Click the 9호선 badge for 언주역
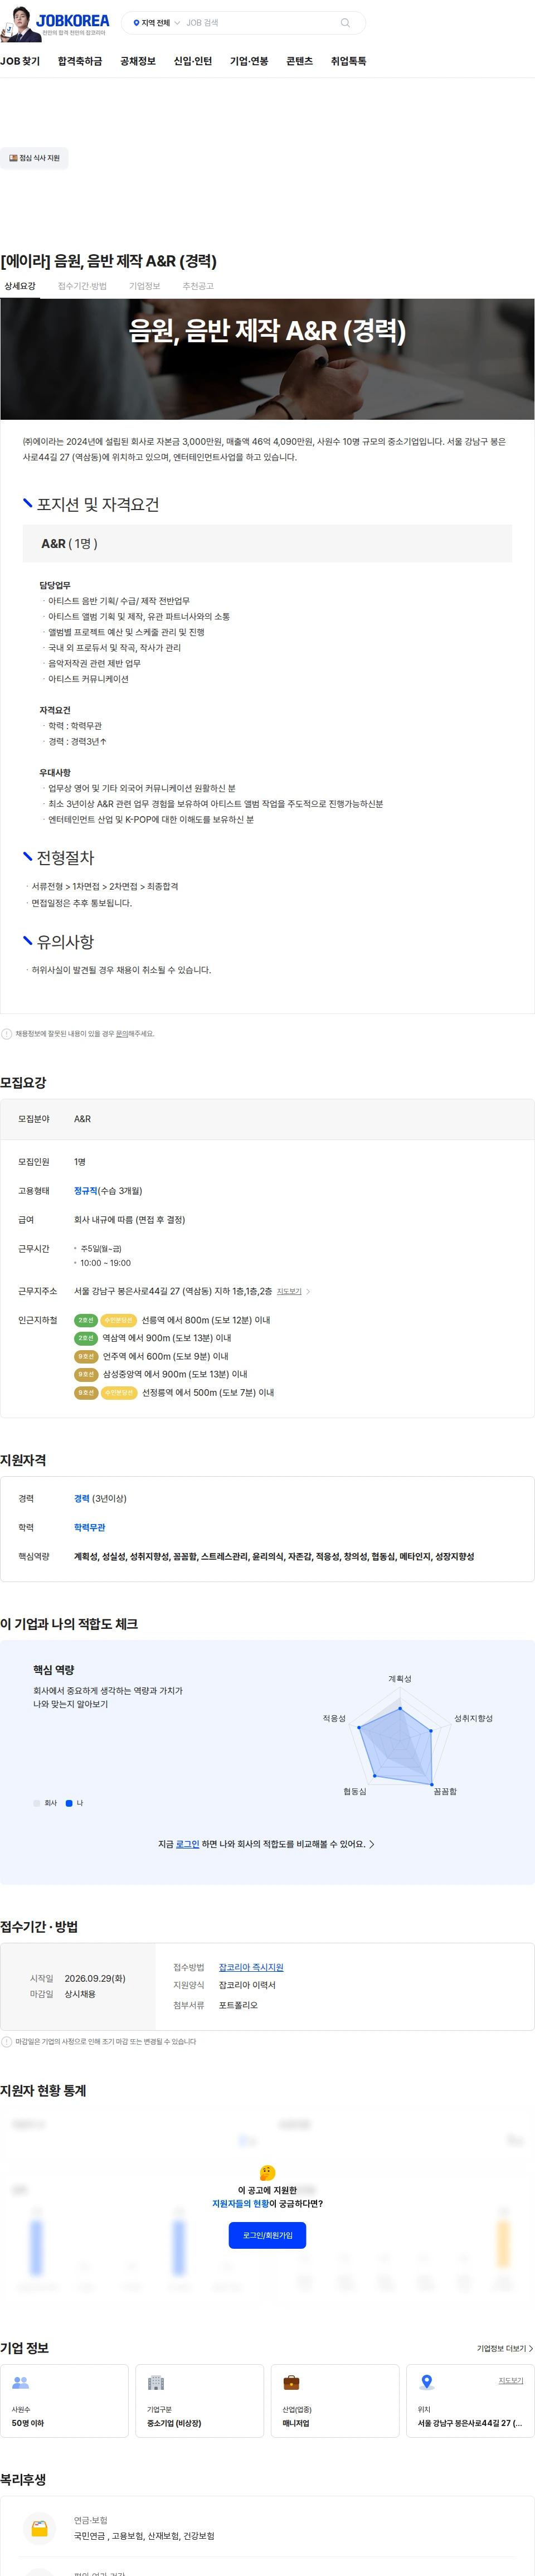 pos(86,1356)
